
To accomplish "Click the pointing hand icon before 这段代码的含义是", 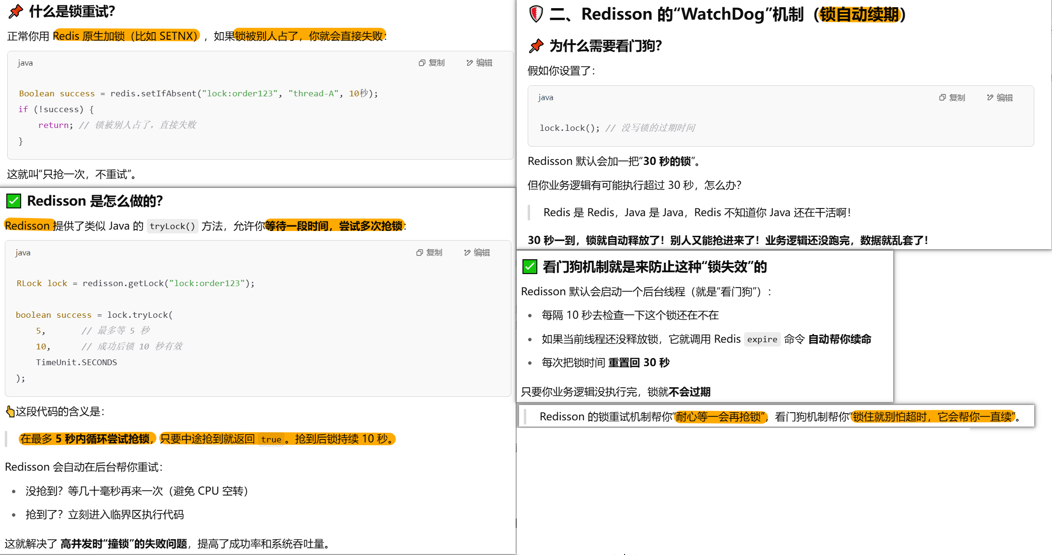I will (10, 411).
